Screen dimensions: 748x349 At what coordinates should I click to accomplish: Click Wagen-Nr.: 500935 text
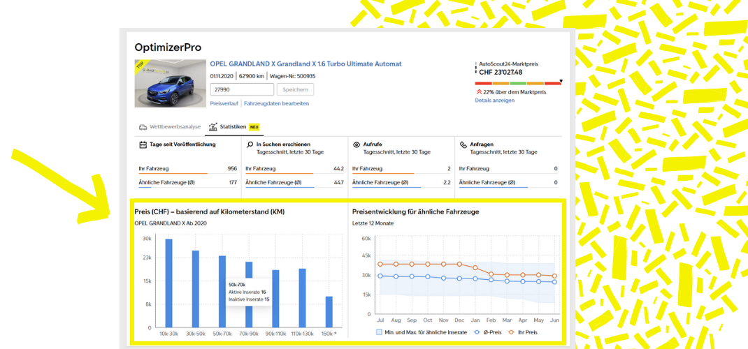[292, 76]
